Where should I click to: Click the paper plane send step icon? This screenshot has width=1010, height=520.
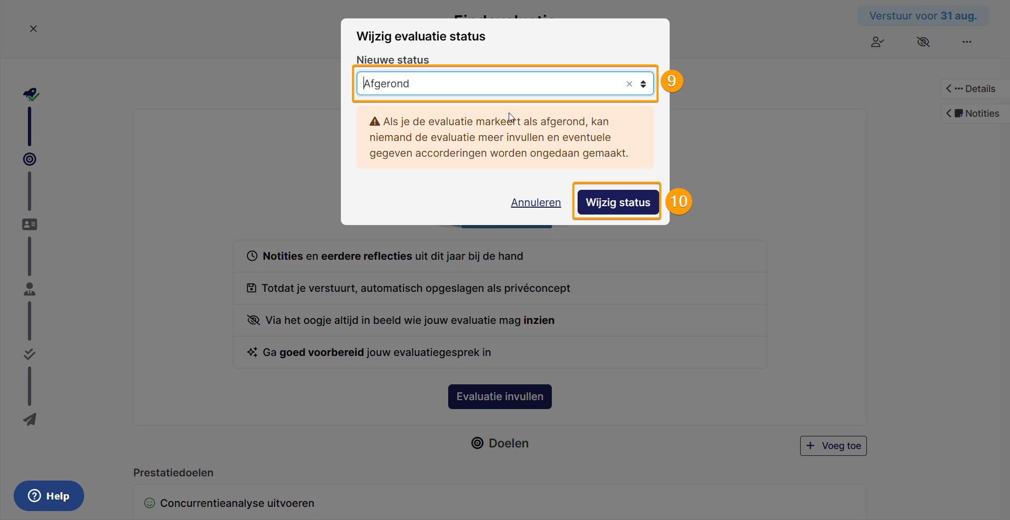(x=29, y=419)
